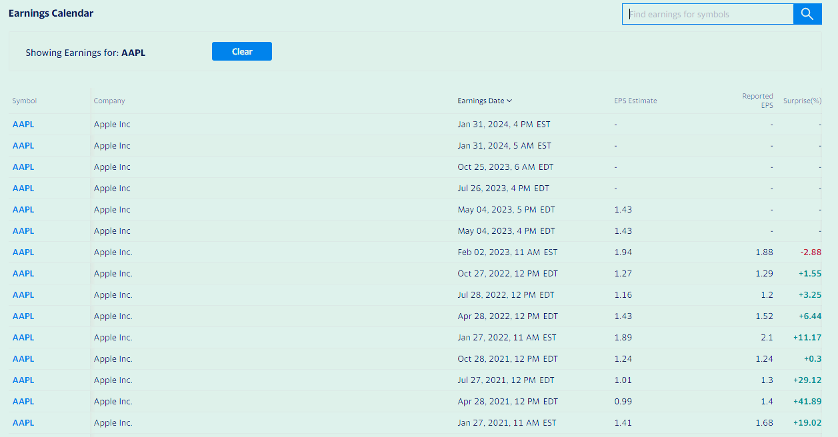
Task: Click reported EPS 1.88
Action: point(765,252)
